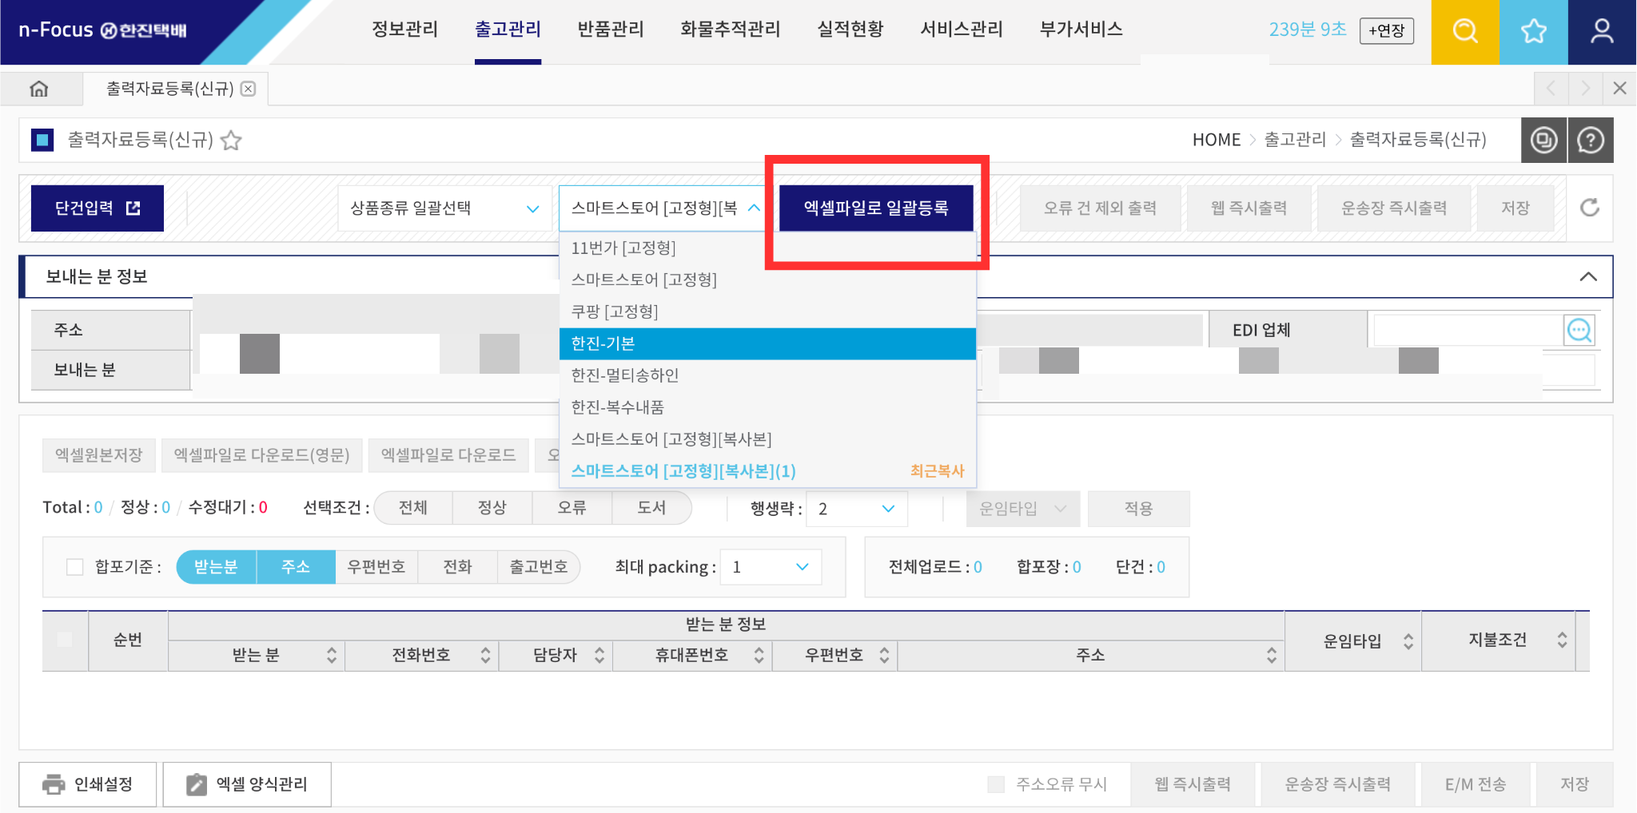Open 엑셀 양식관리 button

[x=247, y=784]
